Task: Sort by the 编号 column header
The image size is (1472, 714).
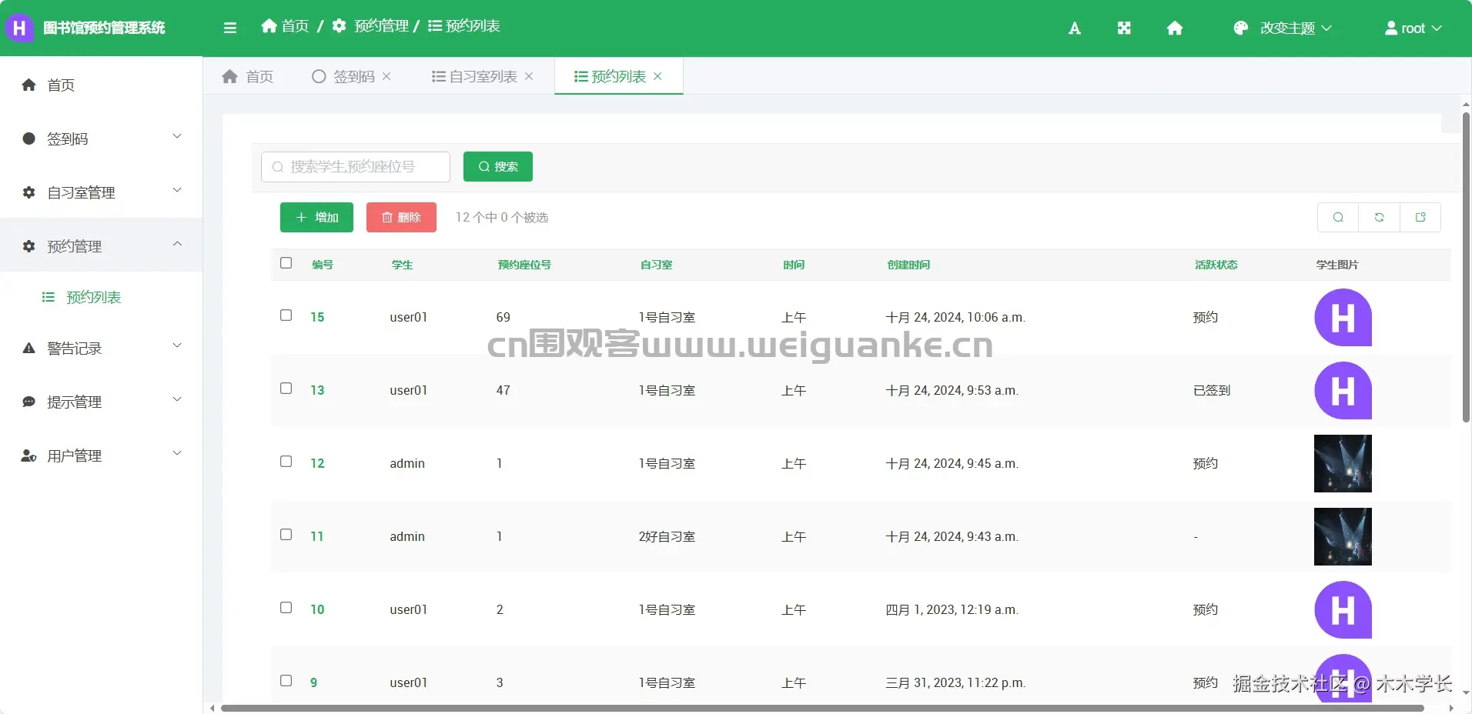Action: [x=323, y=265]
